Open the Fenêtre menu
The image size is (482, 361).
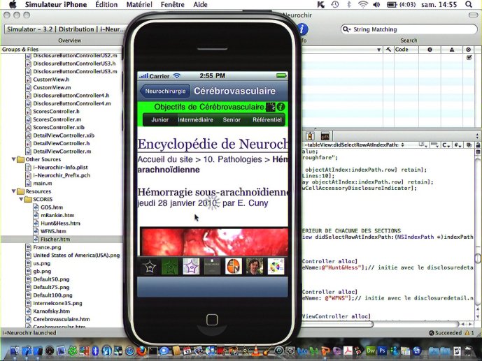click(173, 5)
